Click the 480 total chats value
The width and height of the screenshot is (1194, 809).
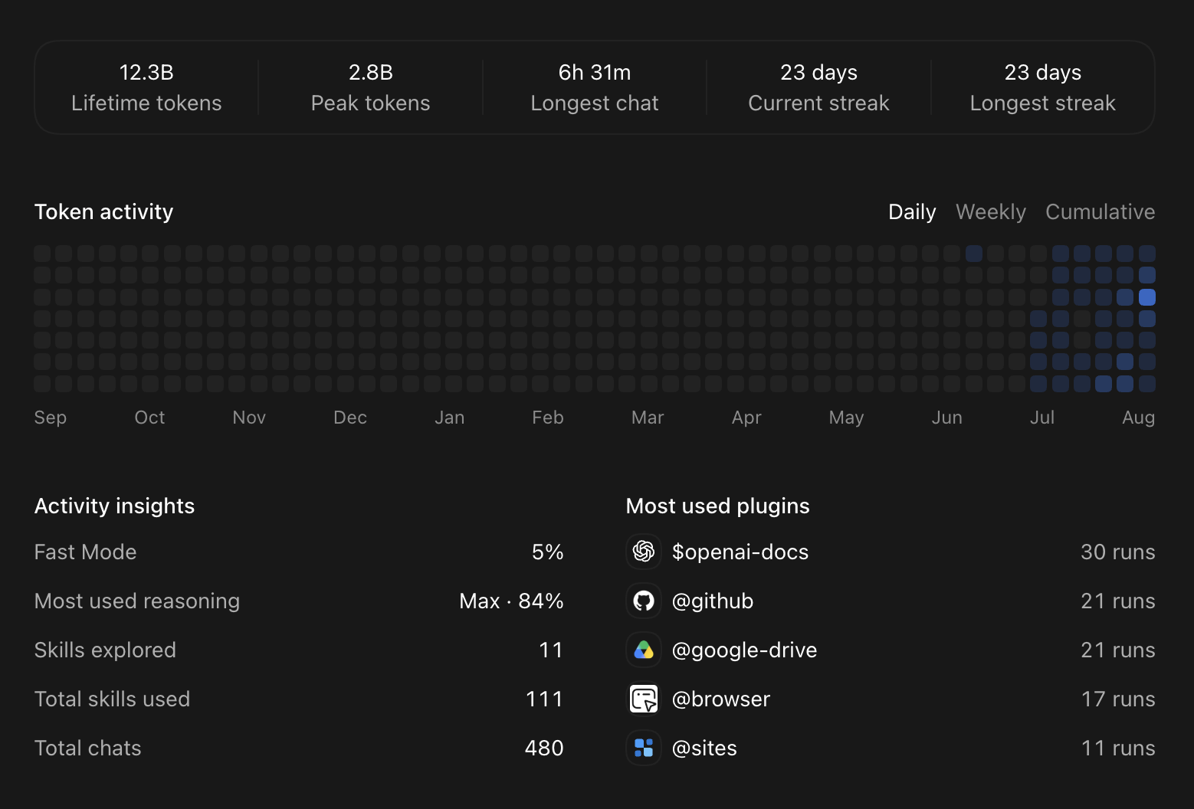coord(544,748)
